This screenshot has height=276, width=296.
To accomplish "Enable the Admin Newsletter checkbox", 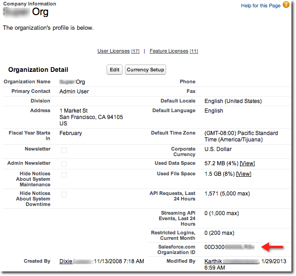I will 64,164.
